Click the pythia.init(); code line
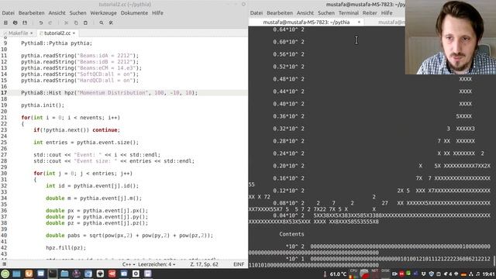Image resolution: width=496 pixels, height=279 pixels. [43, 105]
